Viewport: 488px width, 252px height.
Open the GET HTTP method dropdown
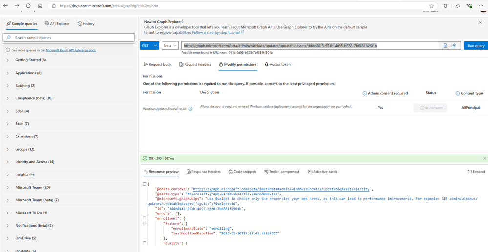[x=149, y=46]
